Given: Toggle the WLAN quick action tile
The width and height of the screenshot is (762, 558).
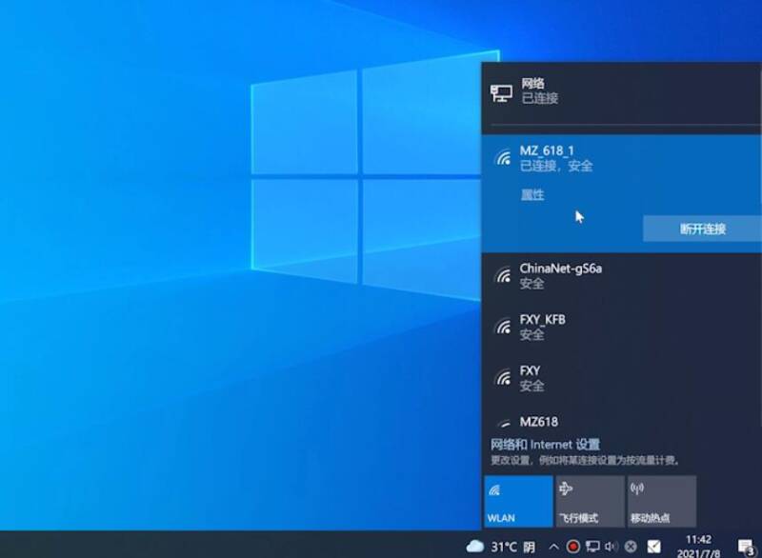Looking at the screenshot, I should point(518,501).
